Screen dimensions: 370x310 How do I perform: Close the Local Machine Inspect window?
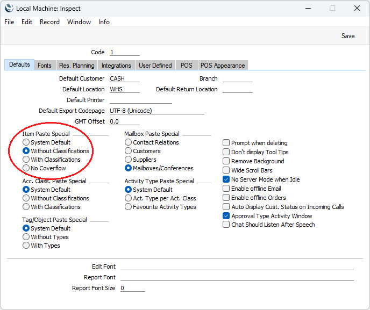click(x=357, y=8)
